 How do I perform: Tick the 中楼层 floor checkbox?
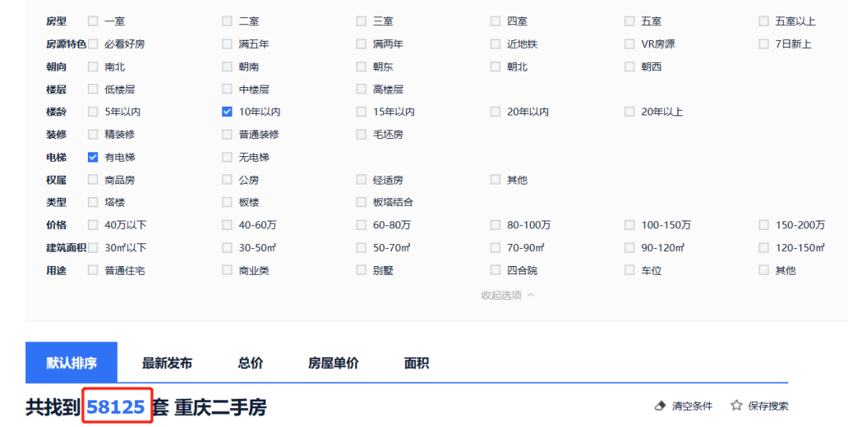(x=227, y=89)
